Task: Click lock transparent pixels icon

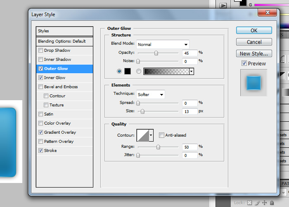Action: [249, 203]
